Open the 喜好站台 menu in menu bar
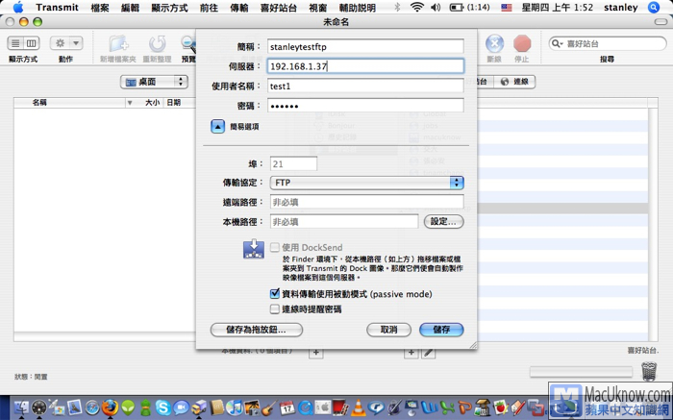 tap(279, 8)
